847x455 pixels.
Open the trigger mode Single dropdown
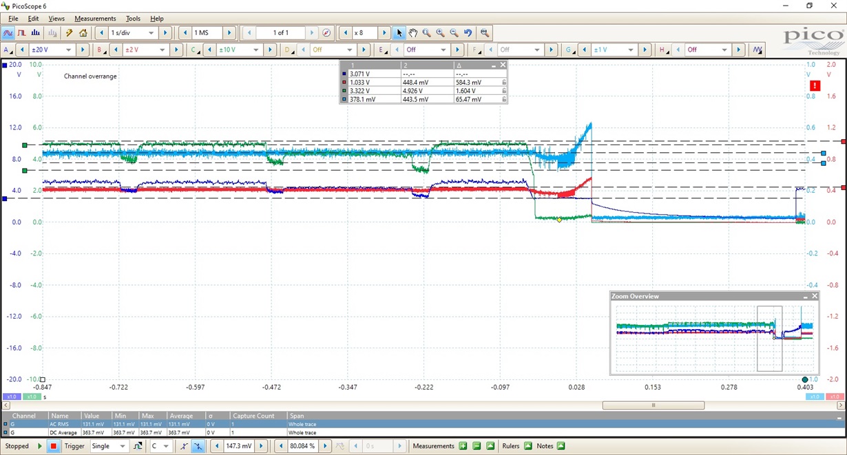click(x=123, y=446)
